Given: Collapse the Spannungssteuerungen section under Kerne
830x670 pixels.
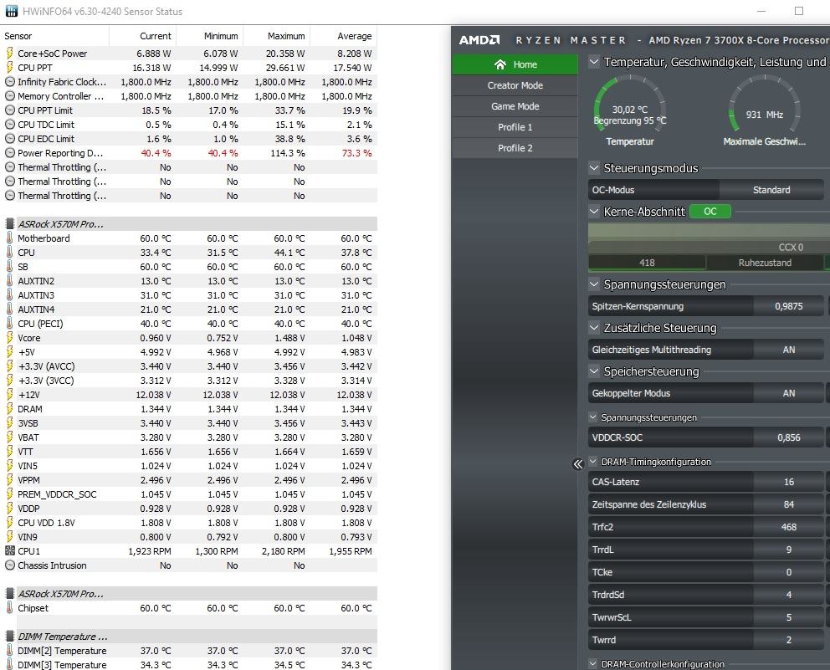Looking at the screenshot, I should click(594, 284).
